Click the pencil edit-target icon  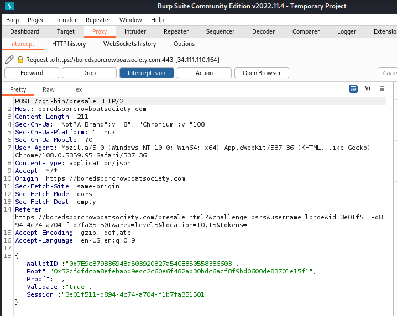pos(9,60)
